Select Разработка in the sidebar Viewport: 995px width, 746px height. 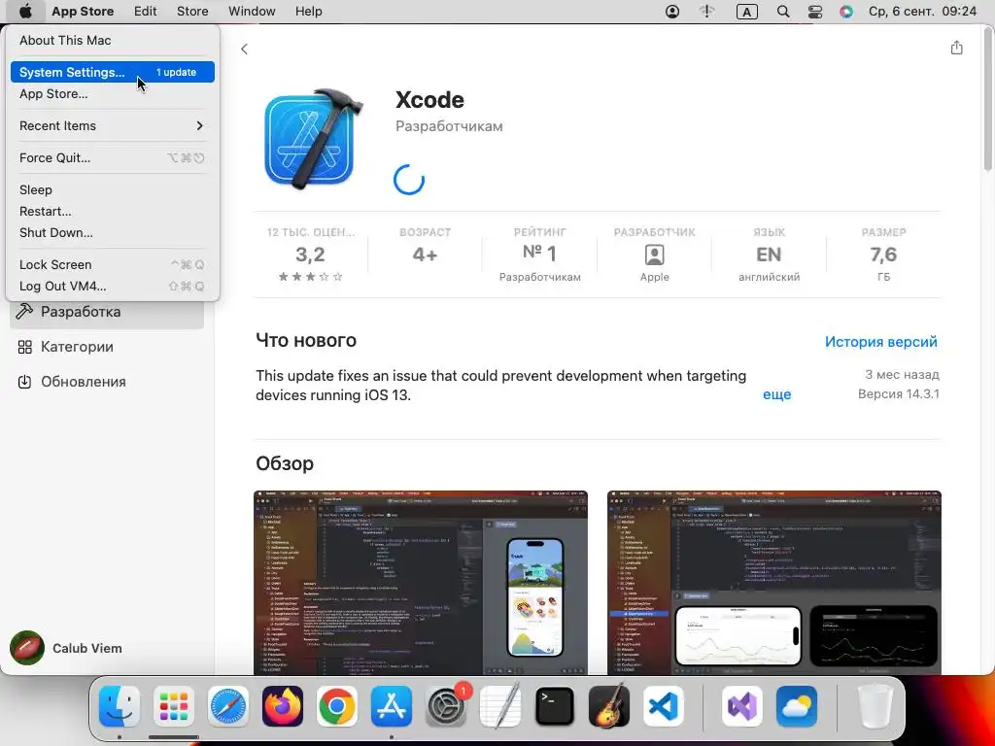[x=107, y=312]
